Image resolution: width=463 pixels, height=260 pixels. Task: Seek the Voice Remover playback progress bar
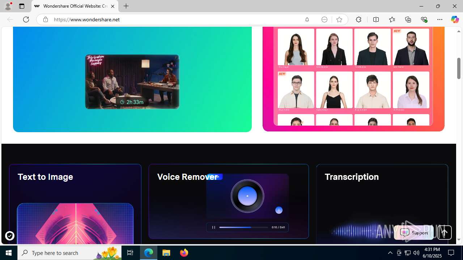point(243,227)
